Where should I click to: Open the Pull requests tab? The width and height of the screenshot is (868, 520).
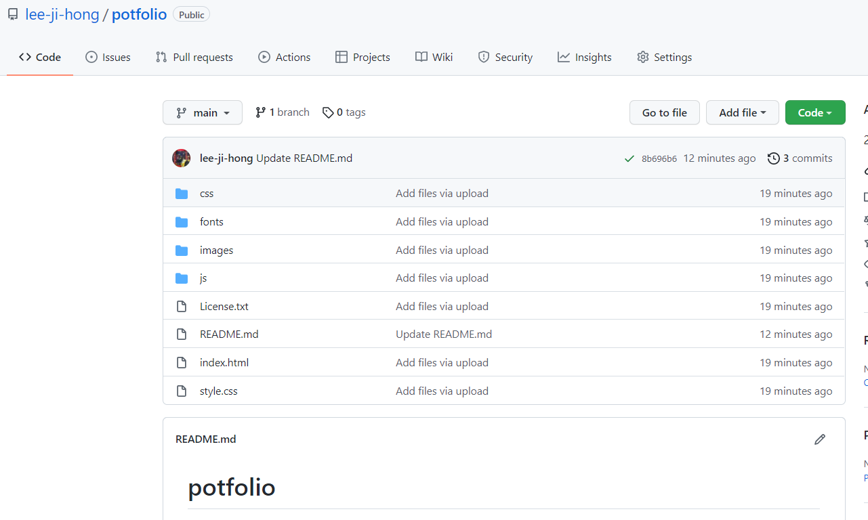pyautogui.click(x=194, y=58)
